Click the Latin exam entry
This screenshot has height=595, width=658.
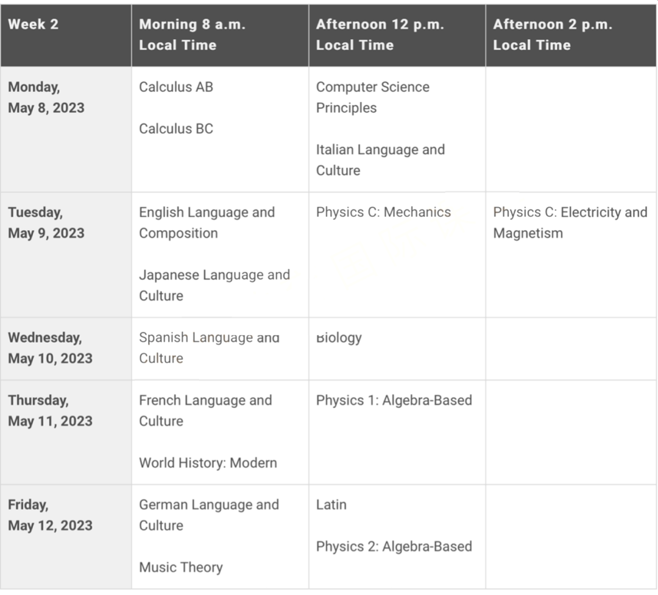(x=331, y=505)
